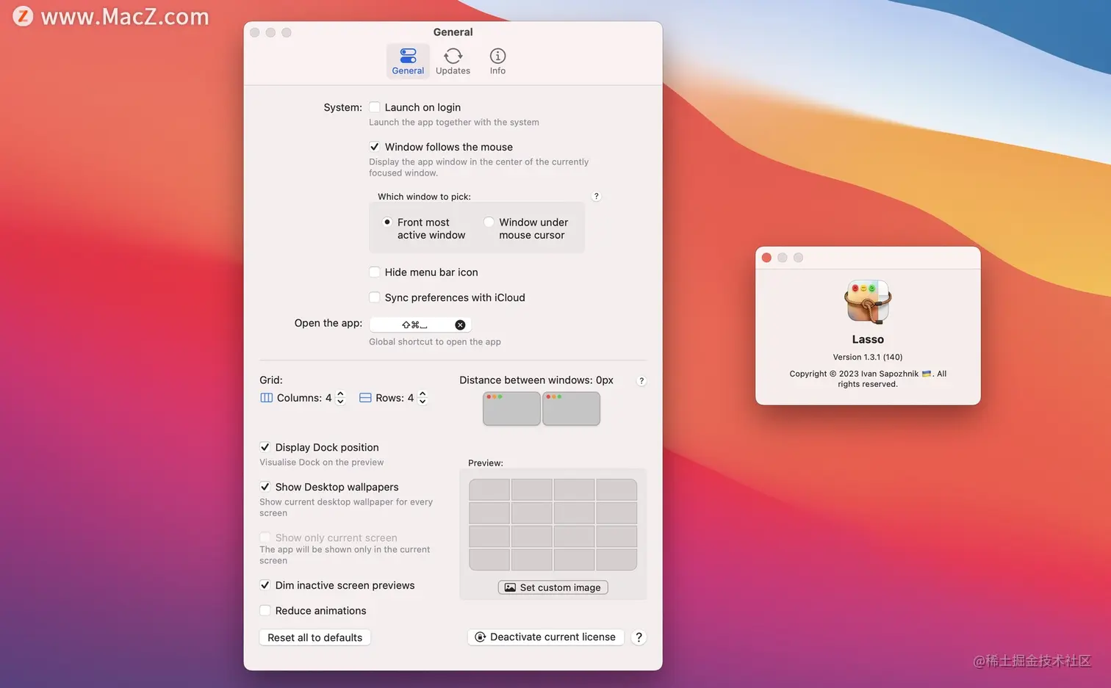Click the Columns grid icon
The width and height of the screenshot is (1111, 688).
click(x=266, y=398)
